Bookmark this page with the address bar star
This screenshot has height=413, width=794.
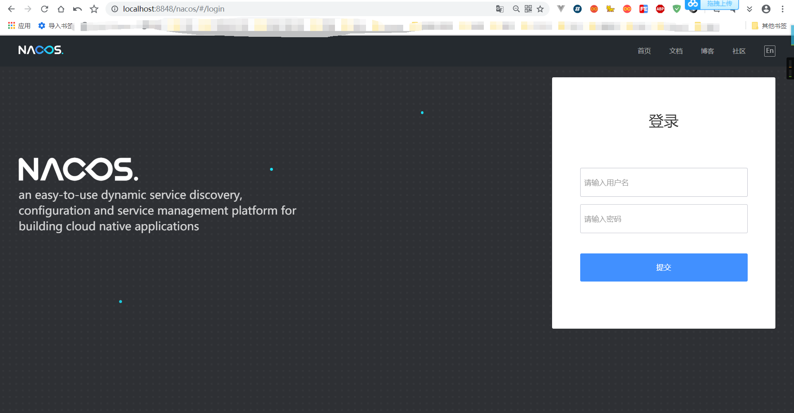click(x=540, y=9)
